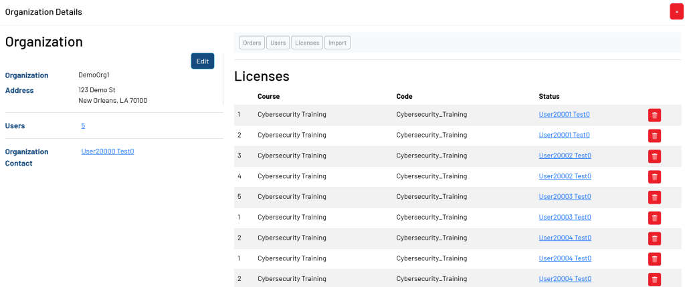Open organization contact User20000 Test0
This screenshot has height=287, width=685.
pos(108,152)
